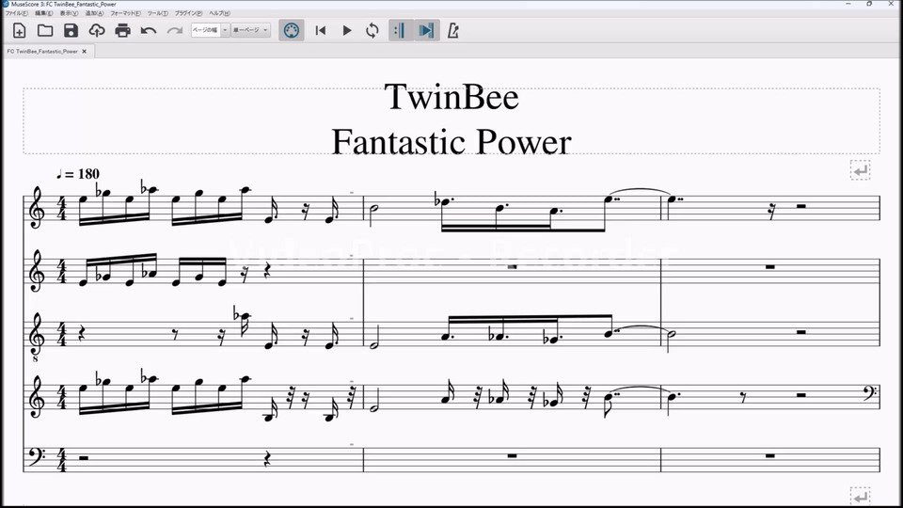Select the treble clef on the first staff
The height and width of the screenshot is (508, 903).
tap(38, 208)
